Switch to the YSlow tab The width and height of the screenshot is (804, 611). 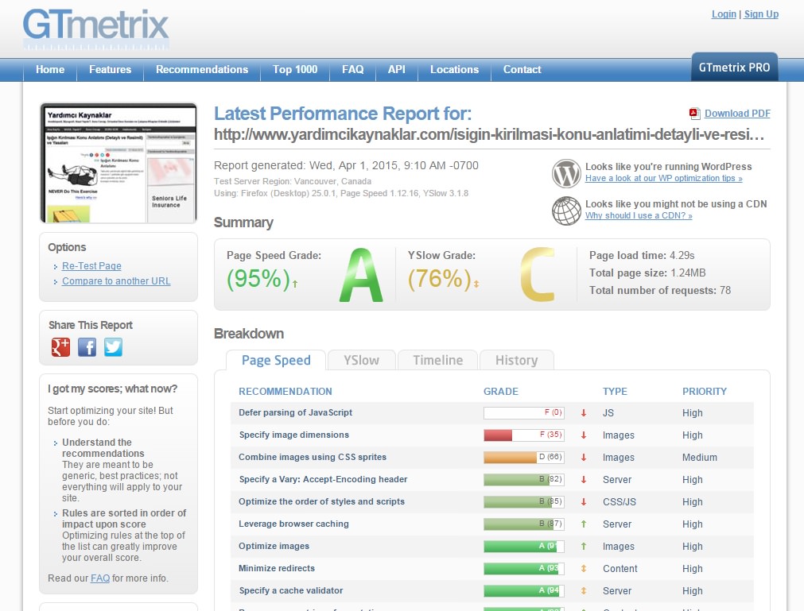pyautogui.click(x=361, y=360)
